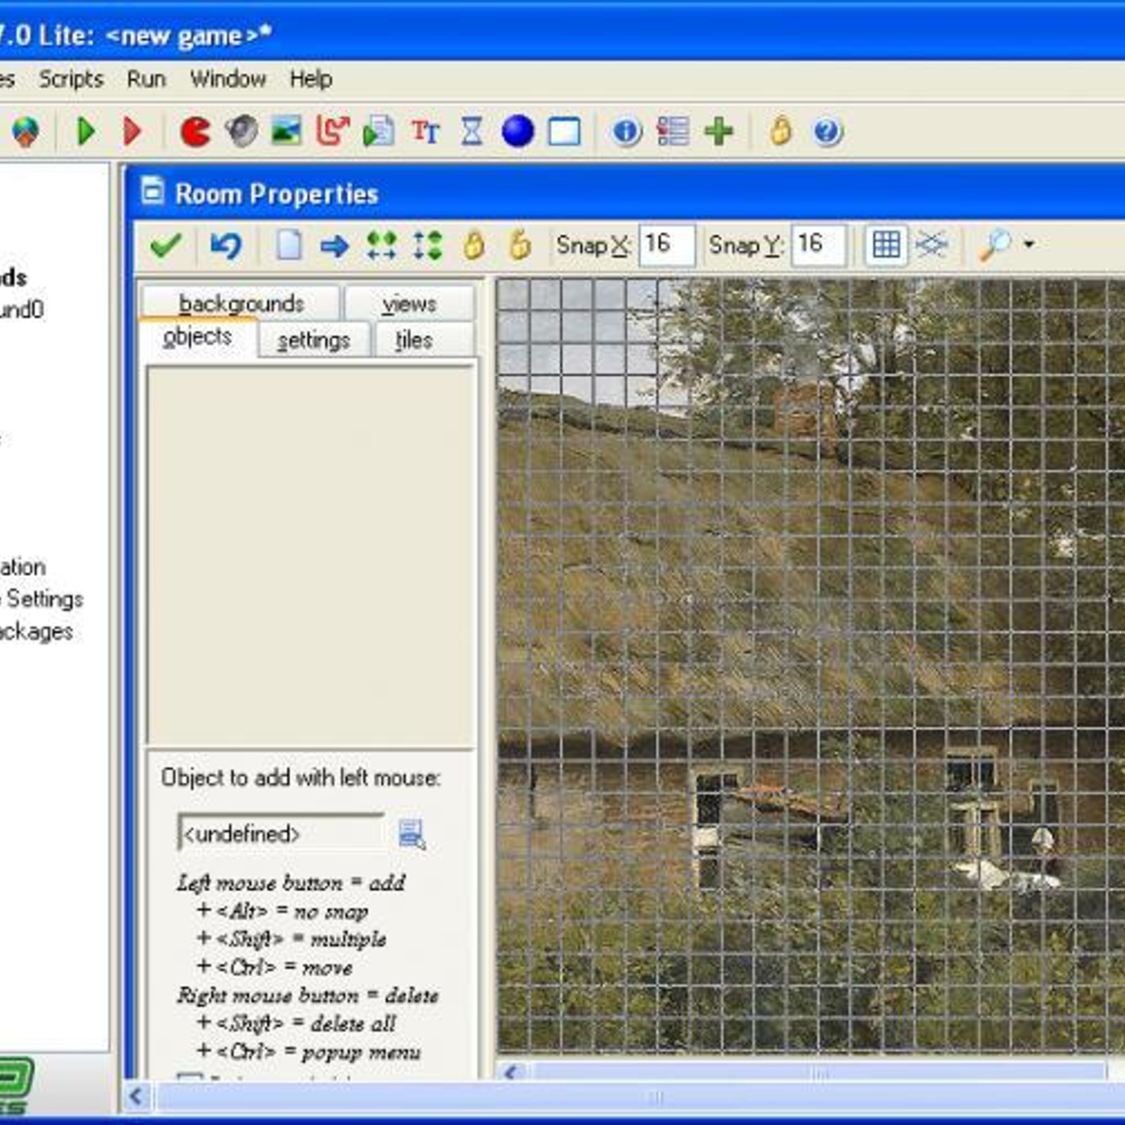Open global game settings list icon
This screenshot has width=1125, height=1125.
pyautogui.click(x=673, y=131)
